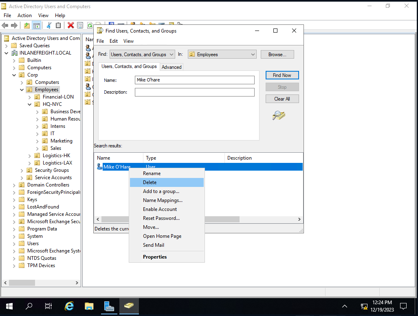
Task: Click the Domain Controllers OU folder icon
Action: point(22,185)
